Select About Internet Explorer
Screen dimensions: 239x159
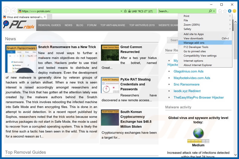(x=205, y=65)
